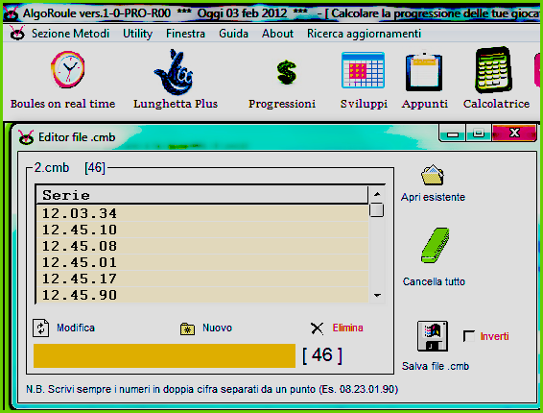Select row 12.45.17
This screenshot has height=413, width=543.
[202, 279]
